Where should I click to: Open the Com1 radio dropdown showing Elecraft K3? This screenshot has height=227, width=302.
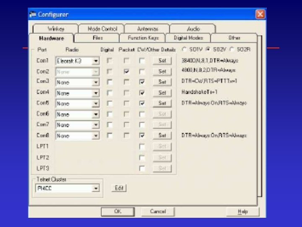78,61
